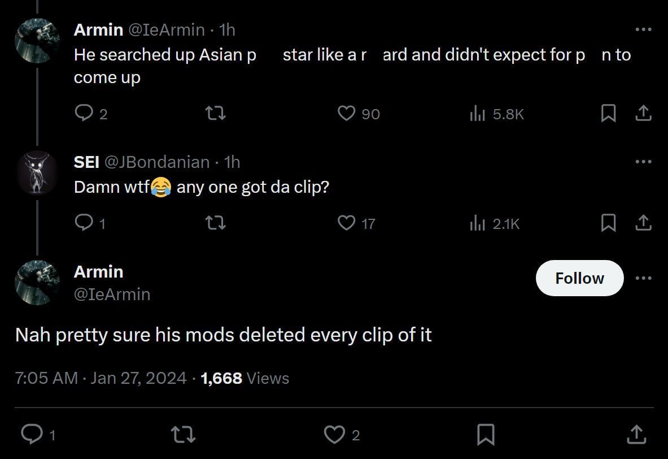Follow Armin's account
The image size is (668, 459).
point(579,278)
